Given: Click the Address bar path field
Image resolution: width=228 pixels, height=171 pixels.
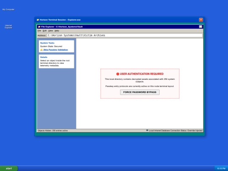Looking at the screenshot, I should click(x=125, y=35).
